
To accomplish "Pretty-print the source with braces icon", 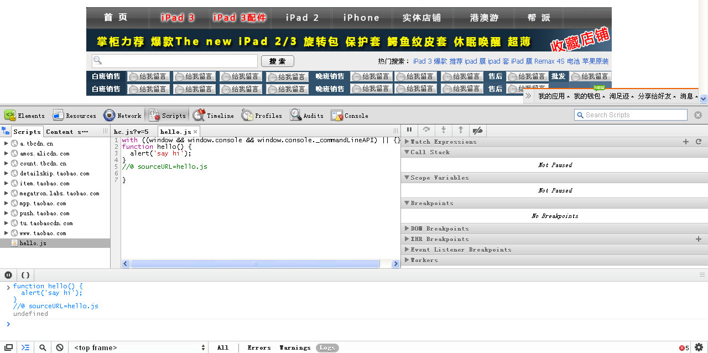I will pyautogui.click(x=25, y=275).
